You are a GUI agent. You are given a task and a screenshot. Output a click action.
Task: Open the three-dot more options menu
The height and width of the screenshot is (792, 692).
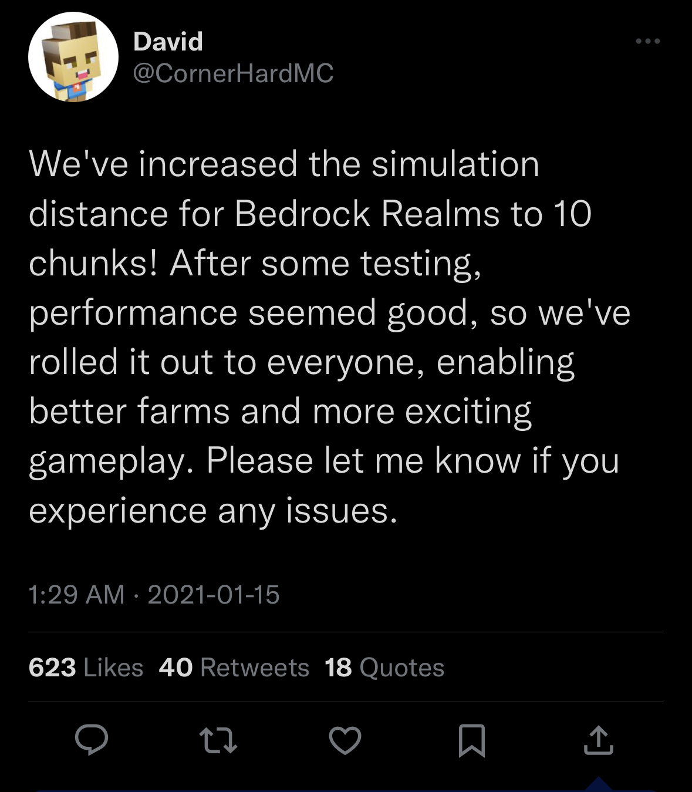(x=648, y=41)
